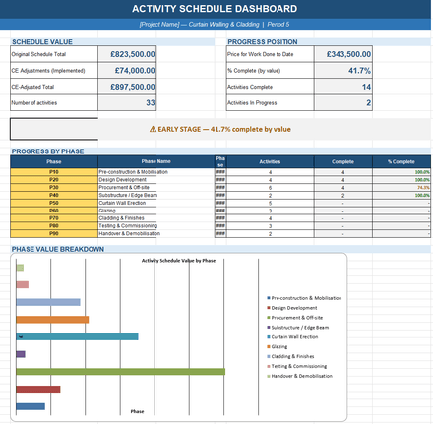The height and width of the screenshot is (424, 433).
Task: Click the Glazing phase name cell
Action: 155,211
